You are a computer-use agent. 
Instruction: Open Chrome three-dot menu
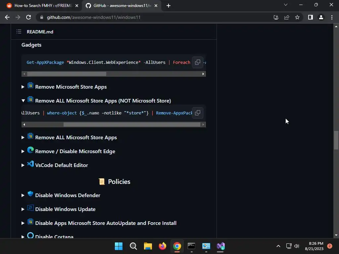click(332, 17)
